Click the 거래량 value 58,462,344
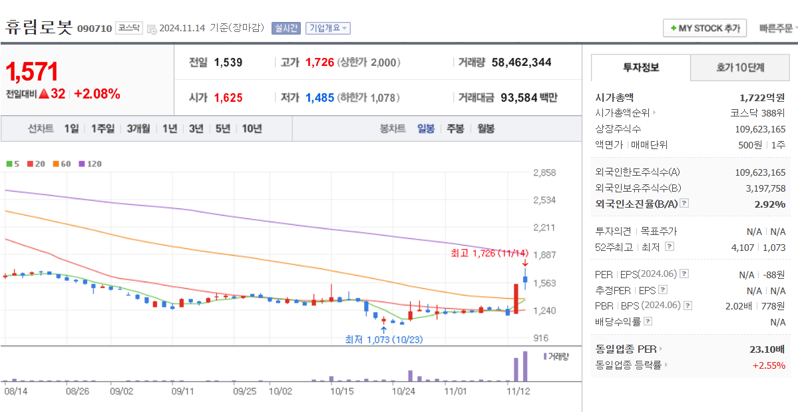This screenshot has height=412, width=798. click(521, 63)
